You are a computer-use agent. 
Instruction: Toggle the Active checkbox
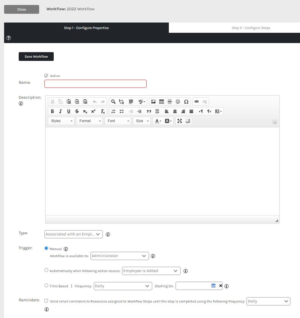pyautogui.click(x=46, y=76)
